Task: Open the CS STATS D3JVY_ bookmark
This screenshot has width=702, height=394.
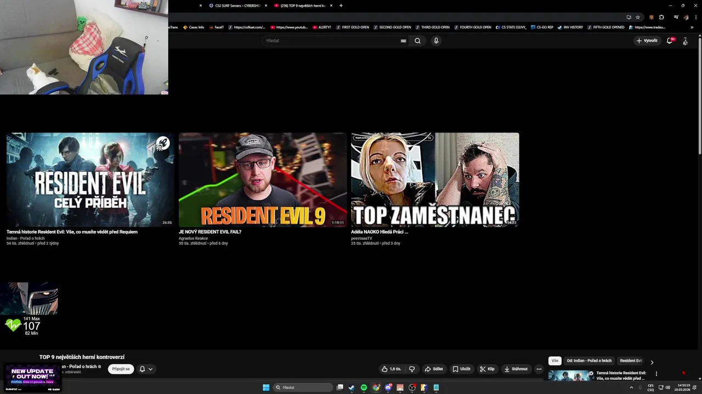Action: [x=511, y=27]
